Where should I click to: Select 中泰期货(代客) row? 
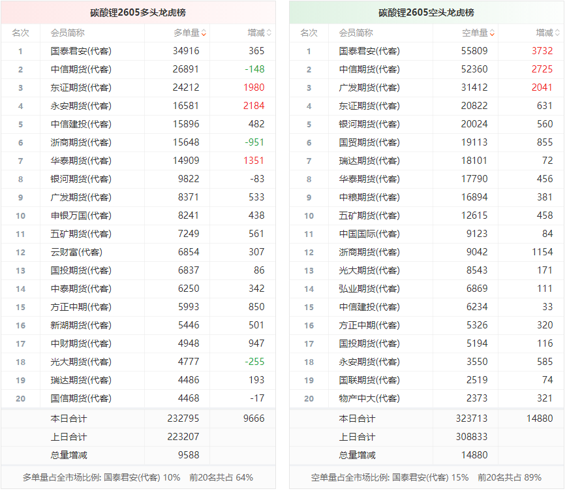coord(138,289)
